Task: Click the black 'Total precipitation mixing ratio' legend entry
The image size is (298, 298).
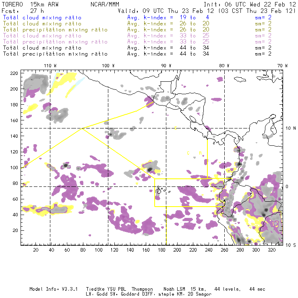Action: coord(55,54)
